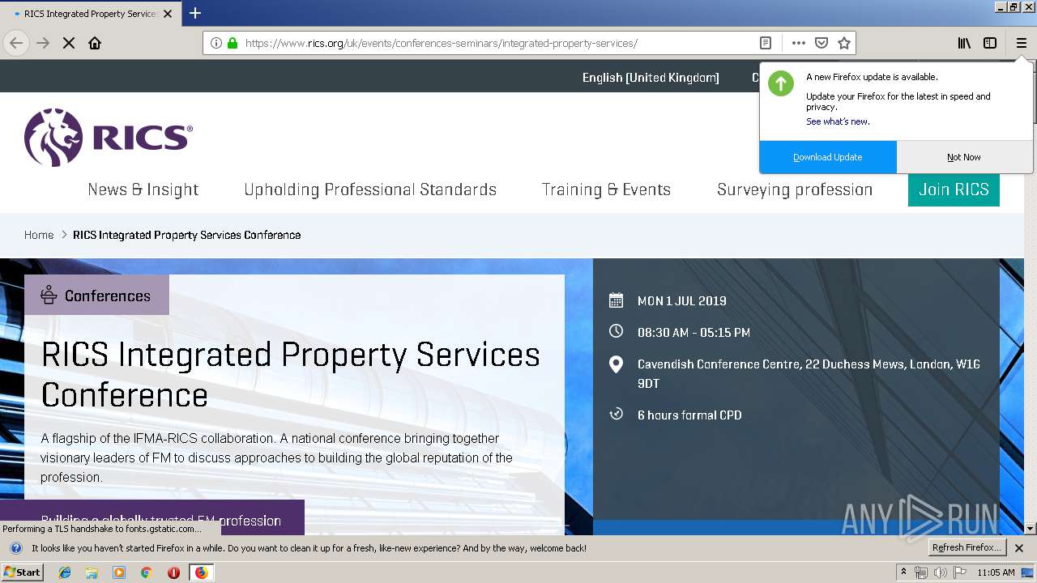
Task: Launch Chrome from taskbar
Action: tap(146, 572)
